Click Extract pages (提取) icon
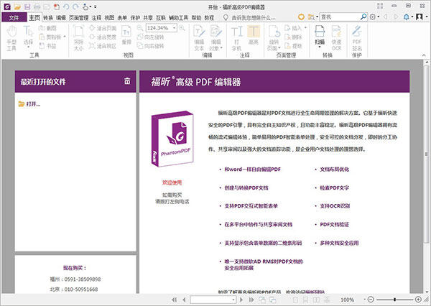 point(294,46)
